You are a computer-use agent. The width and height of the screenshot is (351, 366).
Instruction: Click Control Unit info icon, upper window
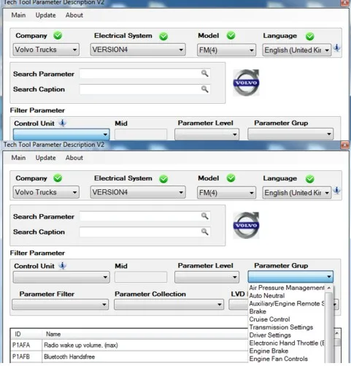pyautogui.click(x=63, y=123)
